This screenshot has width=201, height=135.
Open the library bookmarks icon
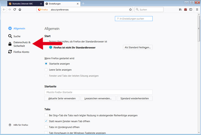(180, 10)
